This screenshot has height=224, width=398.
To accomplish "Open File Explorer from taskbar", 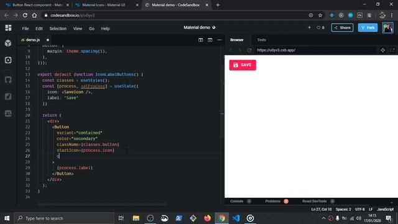I will click(136, 218).
